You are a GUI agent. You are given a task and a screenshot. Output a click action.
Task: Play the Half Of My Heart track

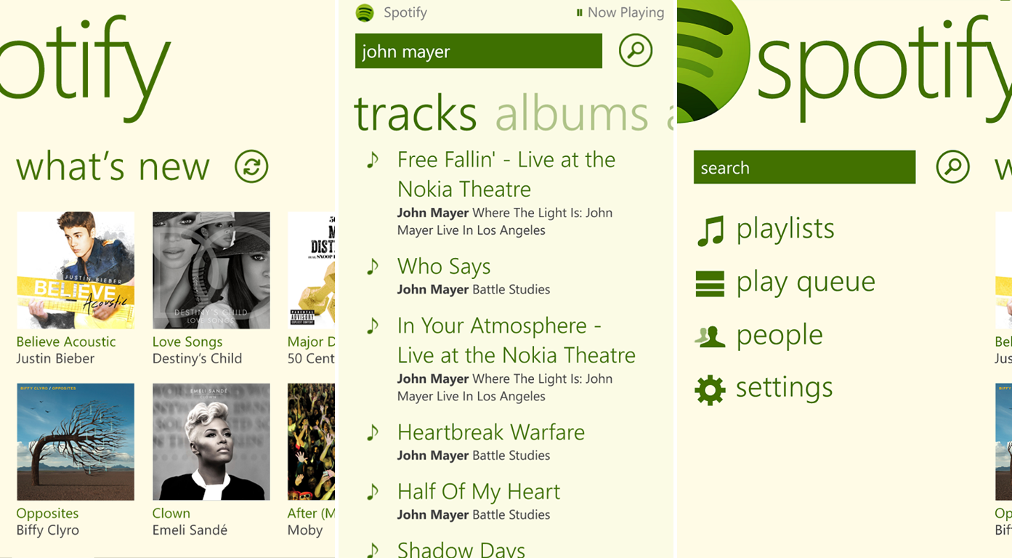[479, 492]
